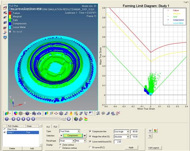The image size is (190, 151).
Task: Toggle the Compression line checkbox
Action: click(x=90, y=131)
